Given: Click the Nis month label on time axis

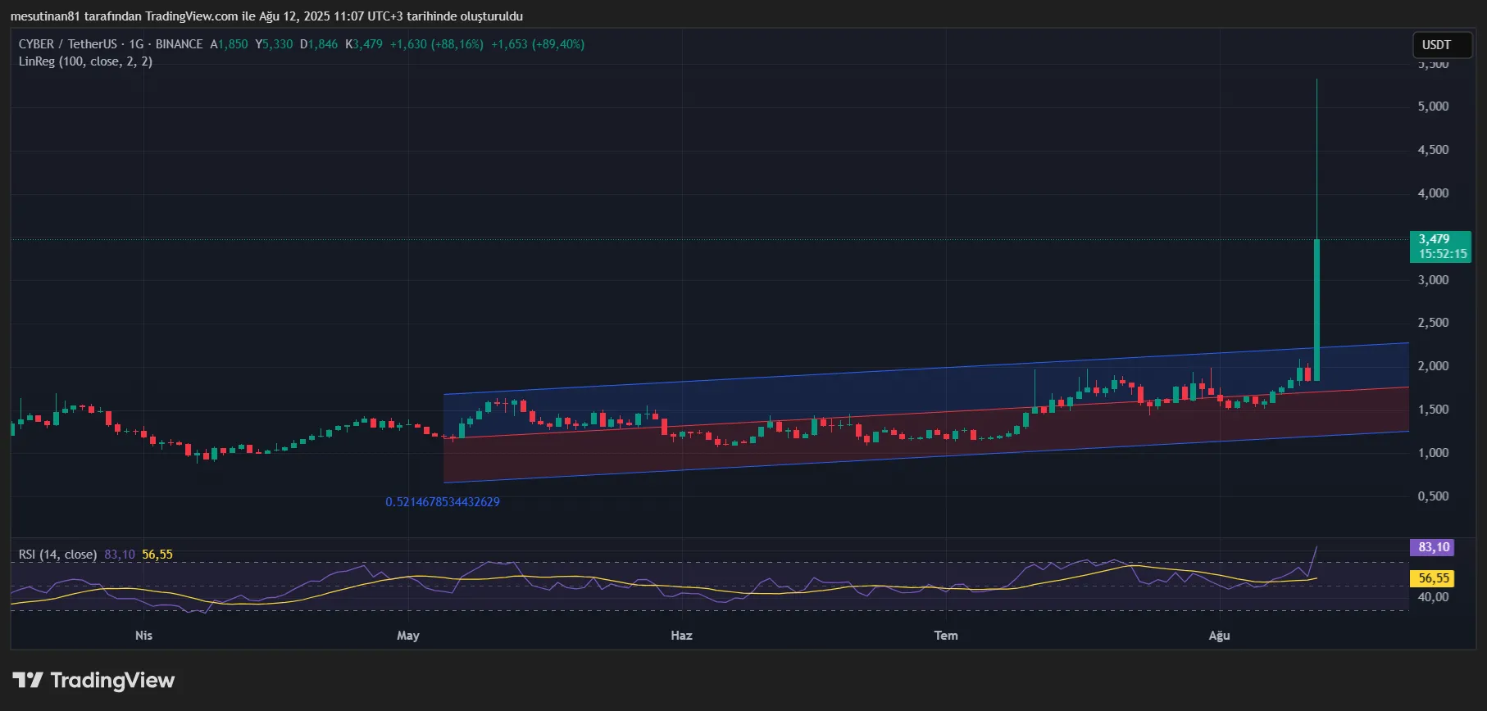Looking at the screenshot, I should (x=143, y=636).
